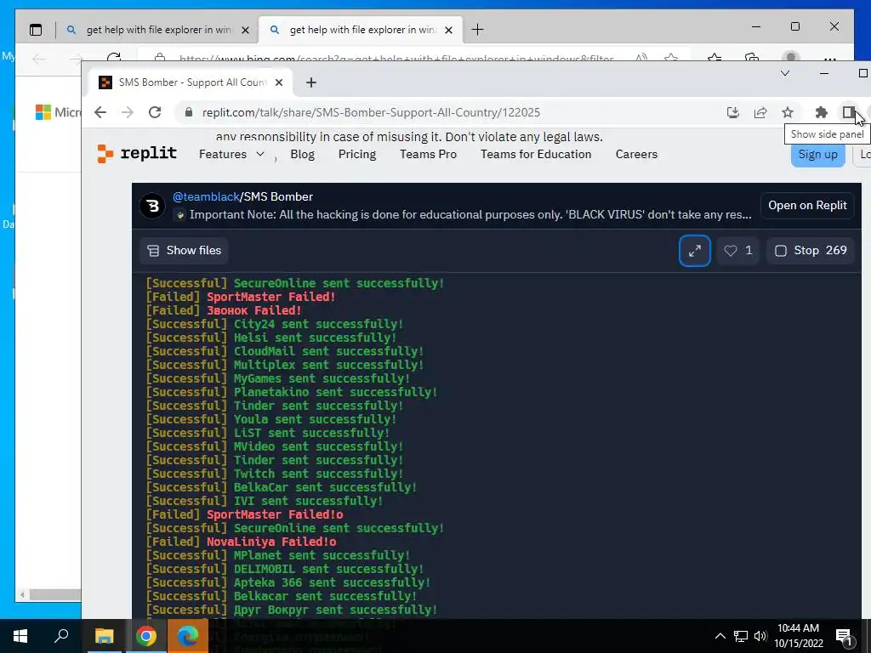Click the replit logo
871x653 pixels.
(x=137, y=154)
